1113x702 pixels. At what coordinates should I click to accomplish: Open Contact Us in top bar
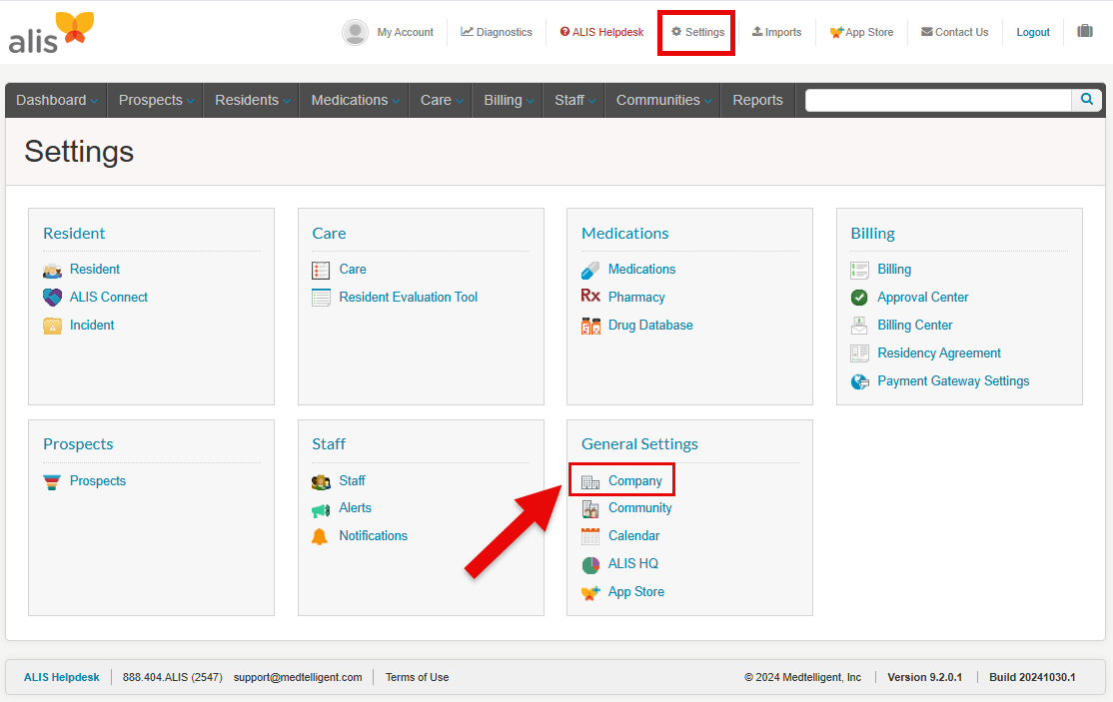tap(955, 32)
